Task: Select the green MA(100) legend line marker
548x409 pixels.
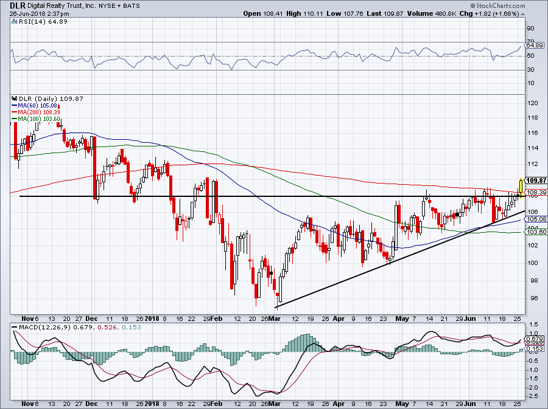Action: 15,119
